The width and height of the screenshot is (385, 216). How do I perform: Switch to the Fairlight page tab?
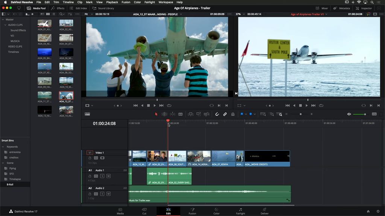[240, 211]
